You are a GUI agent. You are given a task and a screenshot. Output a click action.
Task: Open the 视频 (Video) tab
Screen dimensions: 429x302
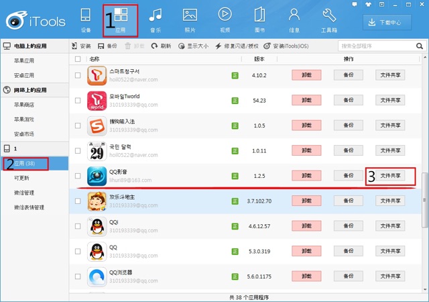(x=225, y=21)
